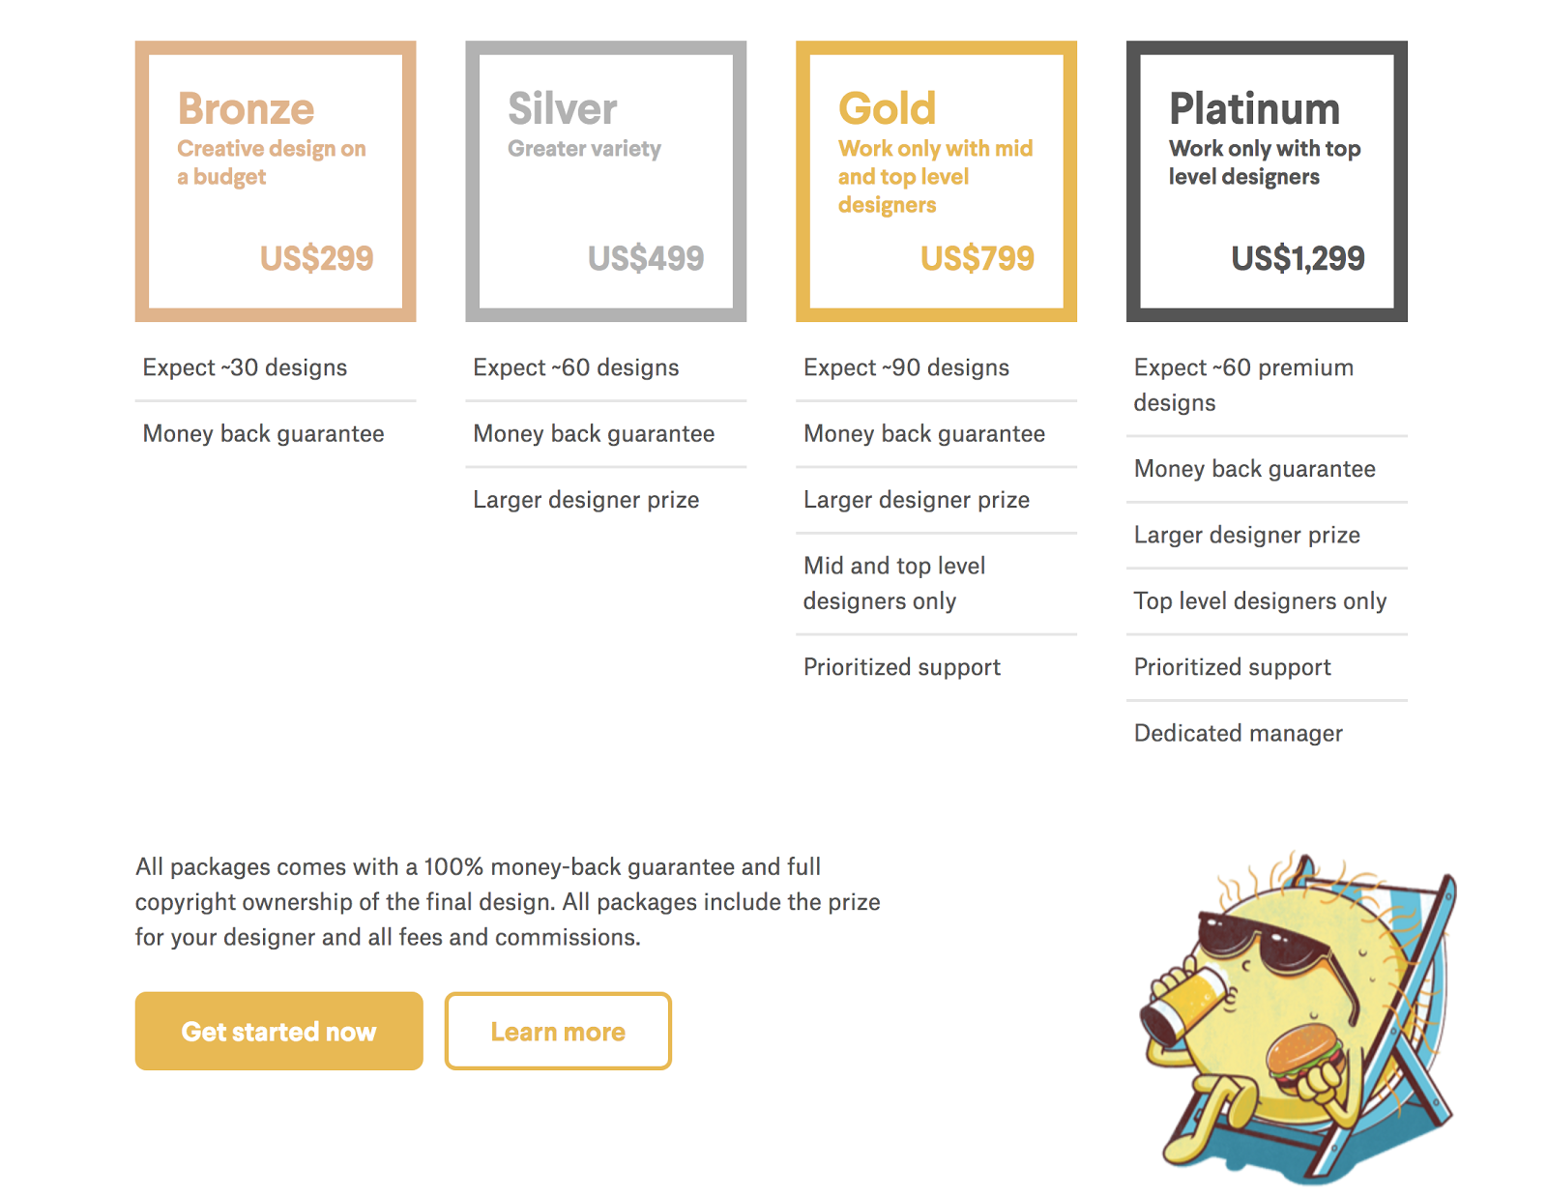Click the Learn more button
Viewport: 1547px width, 1197px height.
(x=558, y=1031)
